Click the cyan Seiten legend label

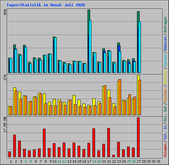[165, 60]
